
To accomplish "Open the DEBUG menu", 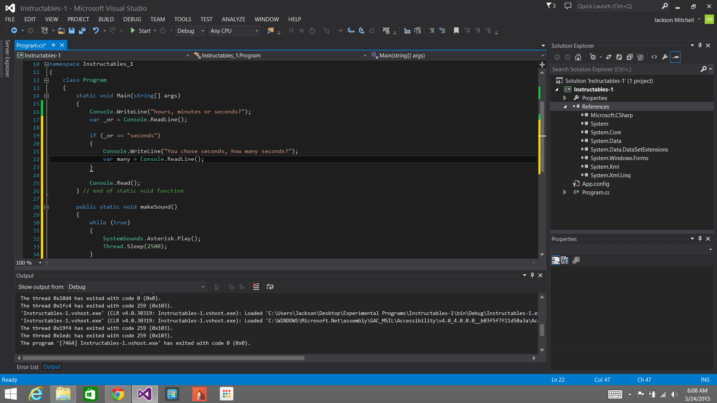I will click(132, 19).
